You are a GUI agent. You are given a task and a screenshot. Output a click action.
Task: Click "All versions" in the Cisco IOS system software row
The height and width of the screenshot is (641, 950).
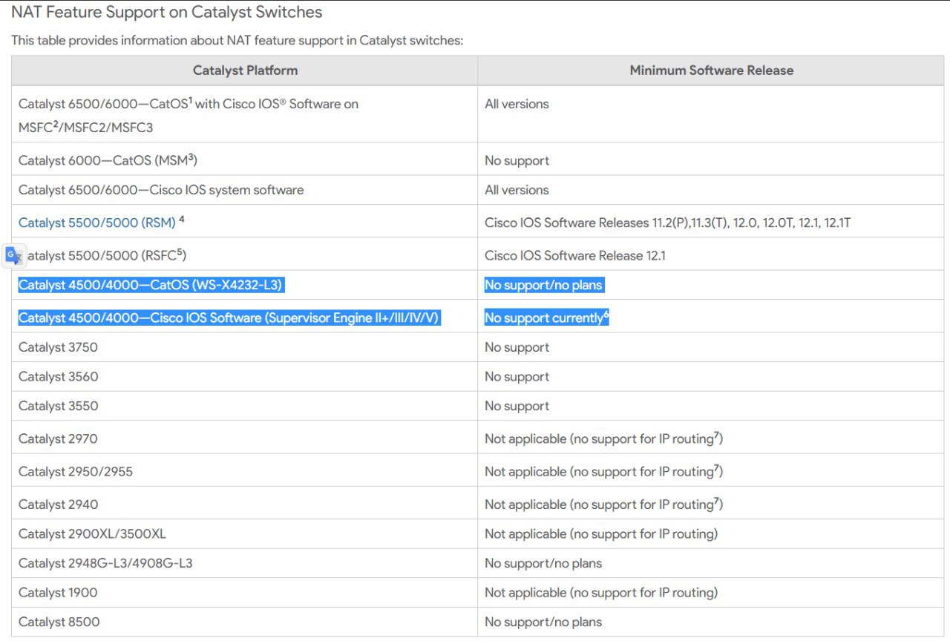tap(517, 190)
